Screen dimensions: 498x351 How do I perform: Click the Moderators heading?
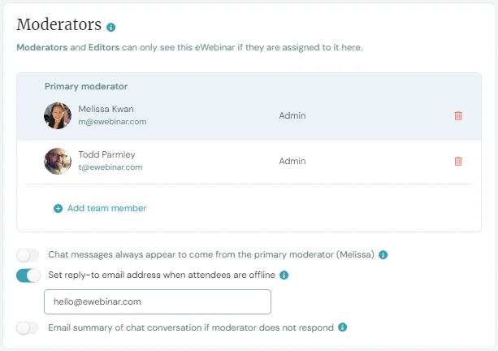tap(59, 24)
